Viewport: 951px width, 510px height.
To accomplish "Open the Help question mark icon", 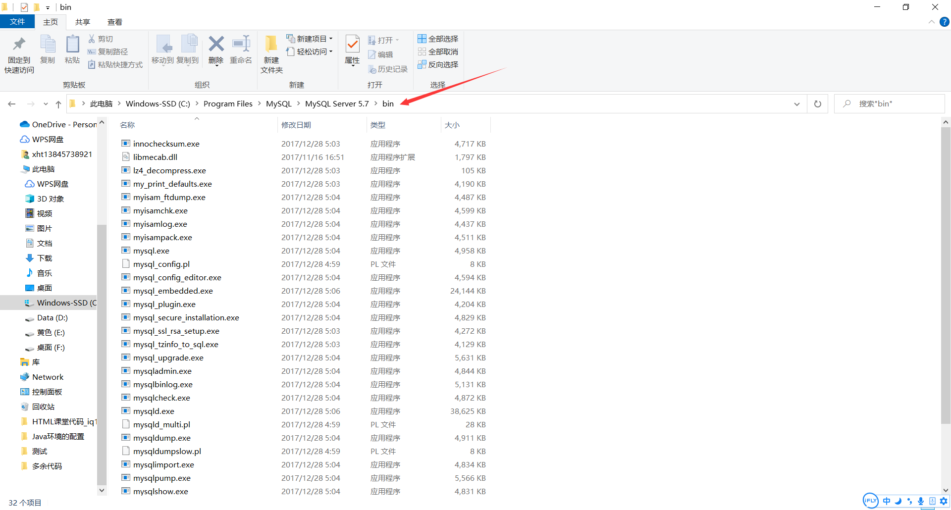I will tap(945, 22).
